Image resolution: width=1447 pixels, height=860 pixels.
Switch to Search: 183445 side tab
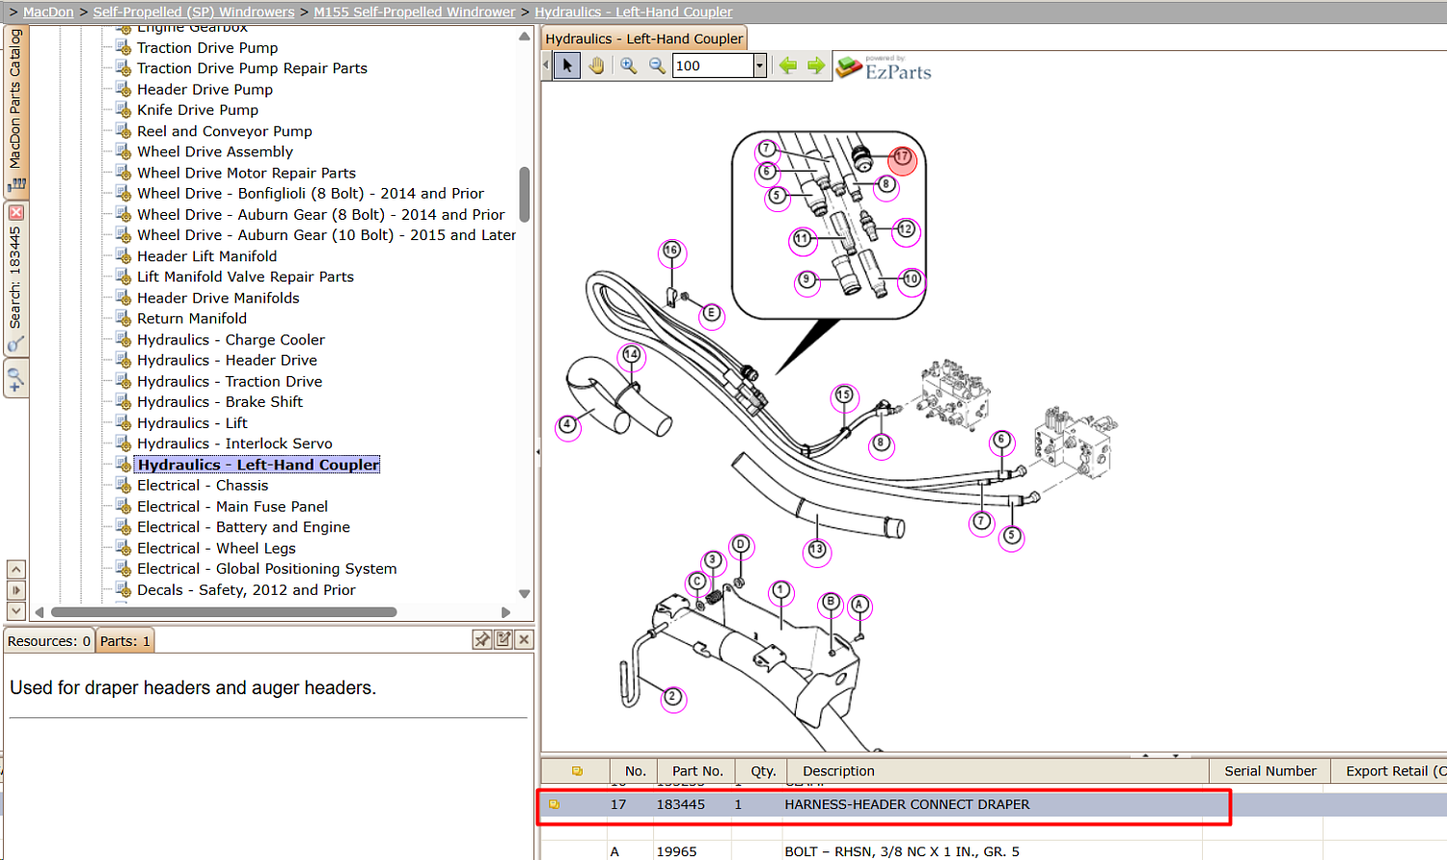coord(15,280)
